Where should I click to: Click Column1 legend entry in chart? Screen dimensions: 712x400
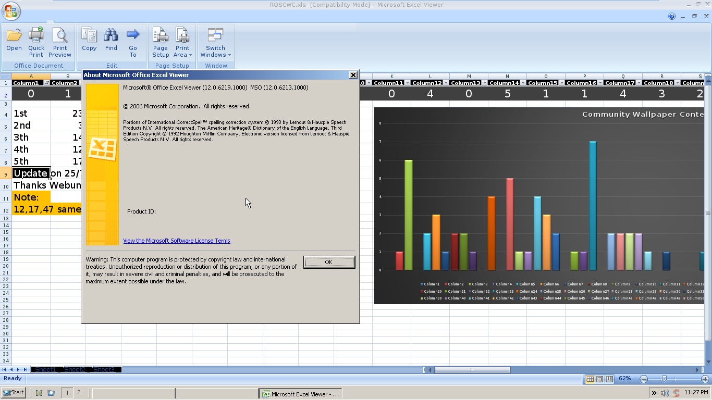pyautogui.click(x=431, y=284)
